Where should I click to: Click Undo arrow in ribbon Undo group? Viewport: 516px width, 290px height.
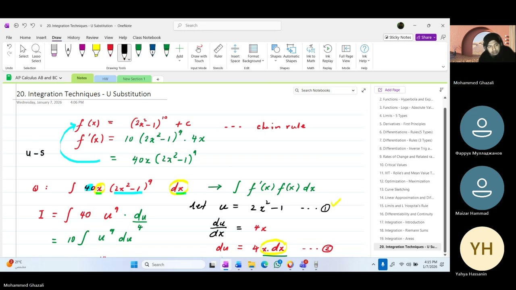(9, 47)
